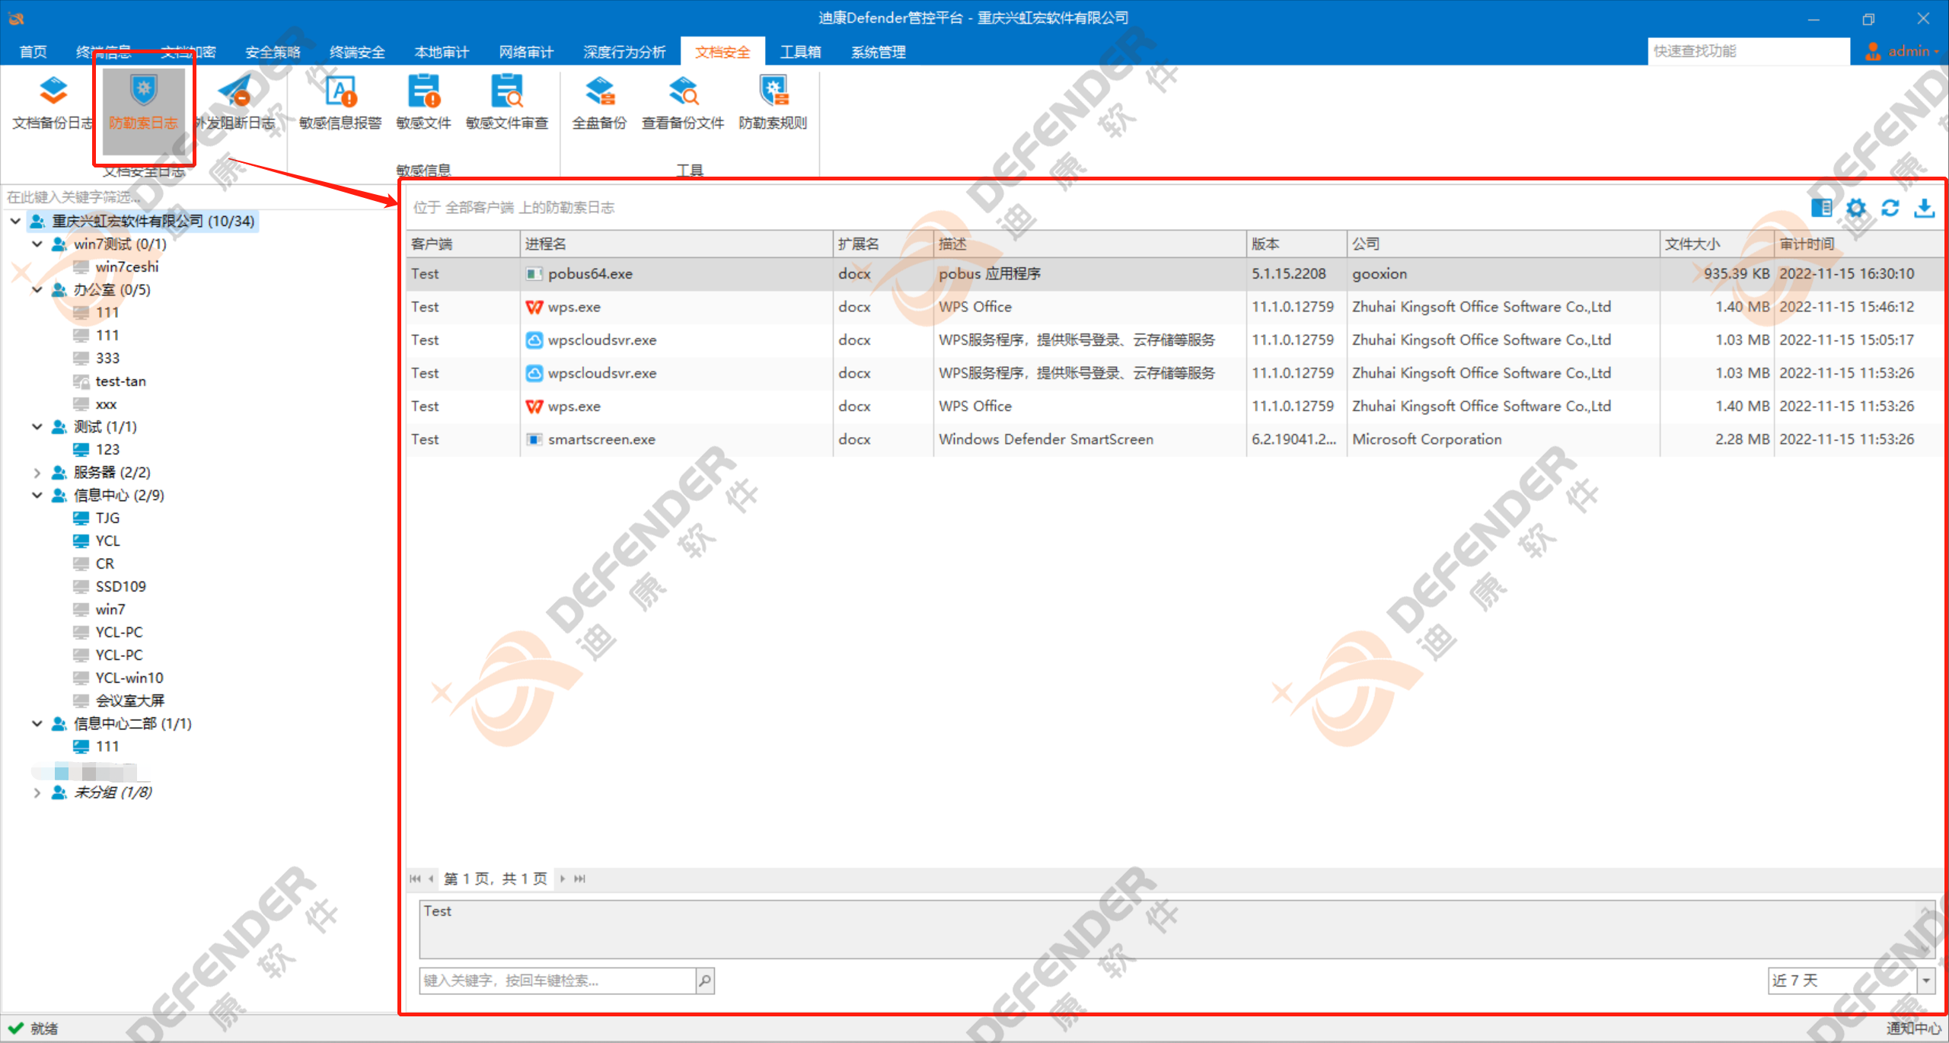Screen dimensions: 1949x1043
Task: Sort by the 进程名 column header
Action: click(x=677, y=244)
